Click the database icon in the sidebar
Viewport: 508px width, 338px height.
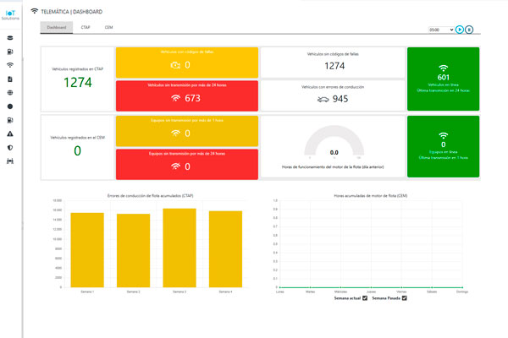pyautogui.click(x=10, y=37)
